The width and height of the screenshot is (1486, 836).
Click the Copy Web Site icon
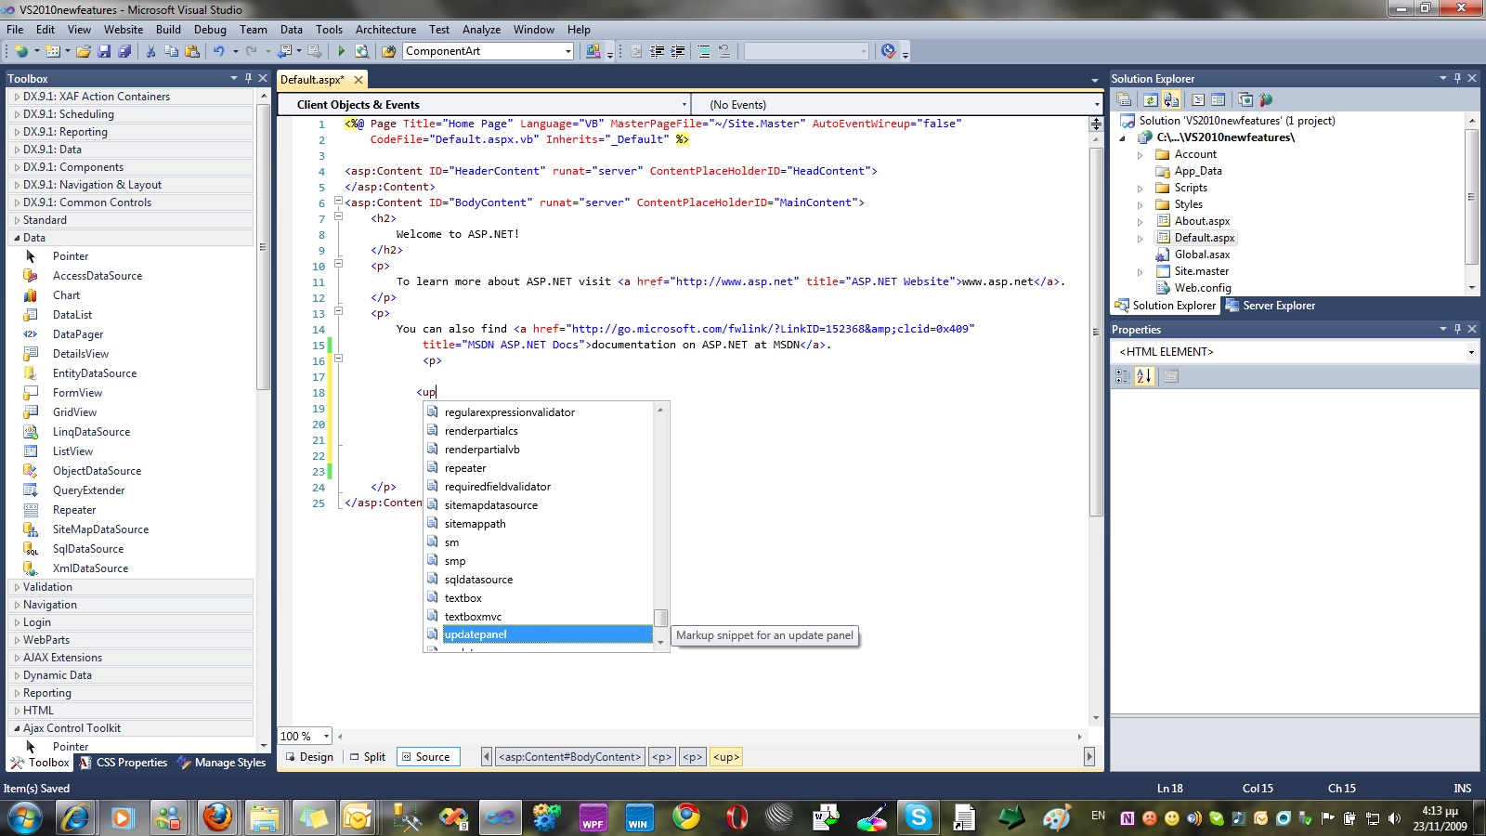[x=1245, y=99]
